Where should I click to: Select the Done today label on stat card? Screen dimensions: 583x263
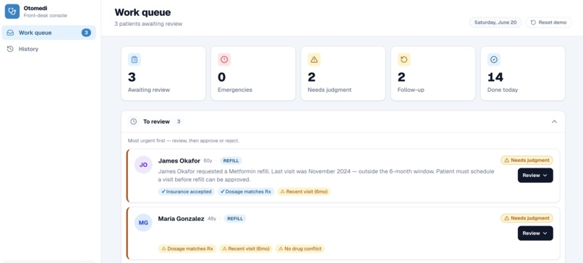(502, 90)
